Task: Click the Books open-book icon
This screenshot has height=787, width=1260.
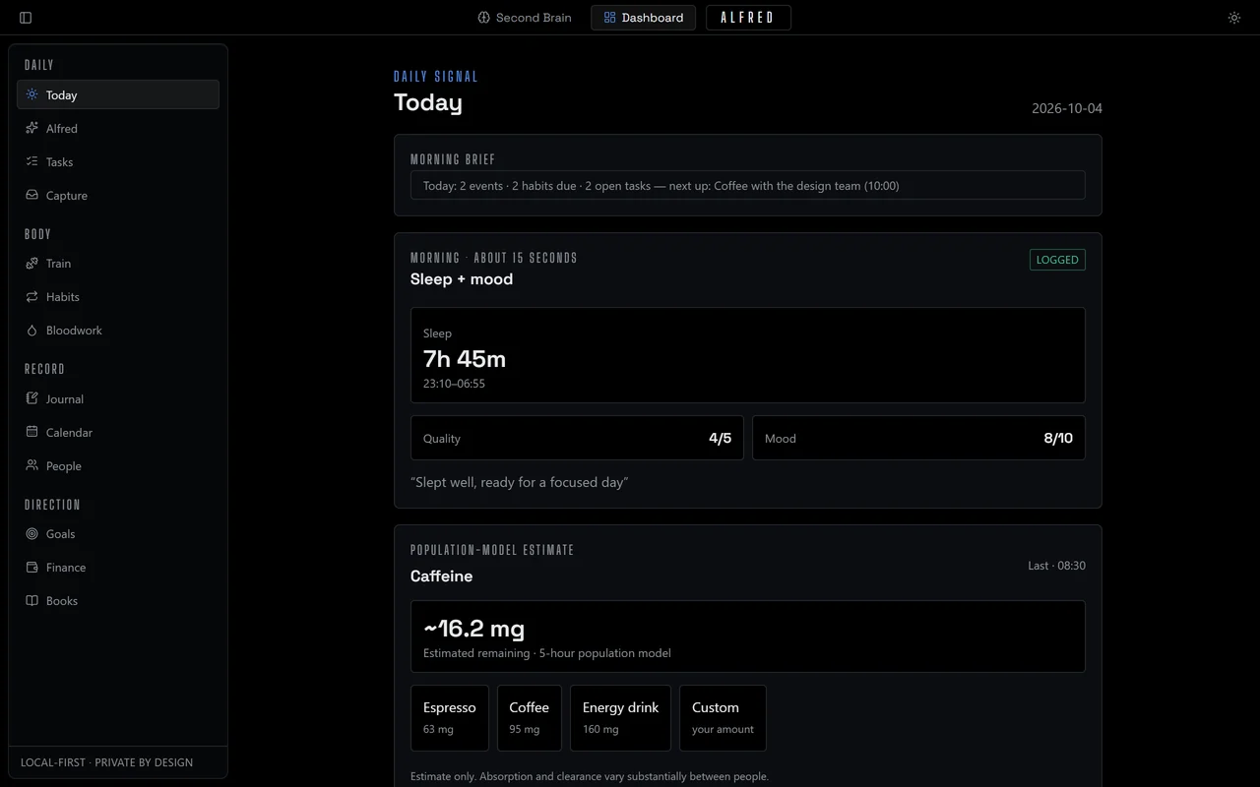Action: coord(32,600)
